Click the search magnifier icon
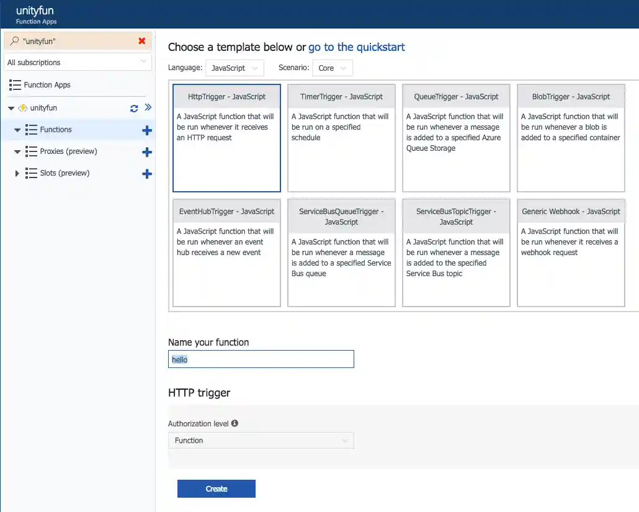 13,40
